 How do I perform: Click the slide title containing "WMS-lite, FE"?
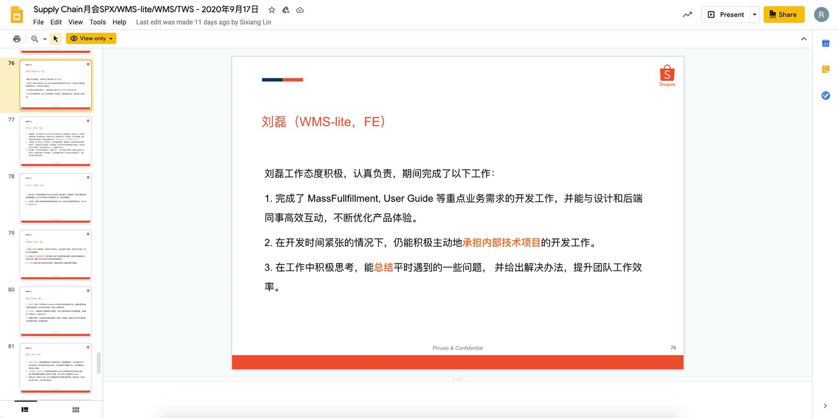(324, 122)
